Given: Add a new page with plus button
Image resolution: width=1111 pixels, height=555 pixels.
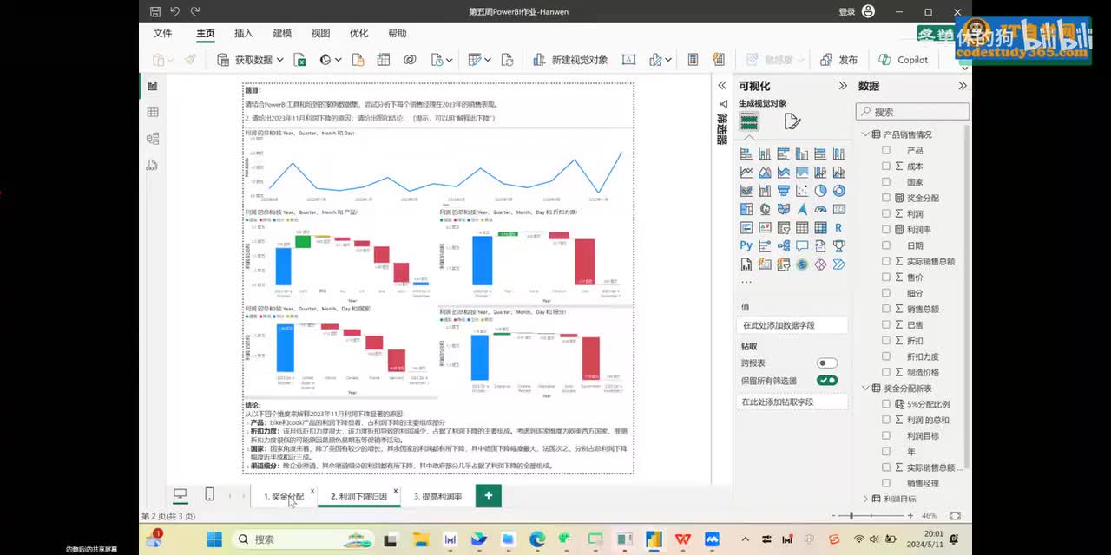Looking at the screenshot, I should pyautogui.click(x=489, y=496).
